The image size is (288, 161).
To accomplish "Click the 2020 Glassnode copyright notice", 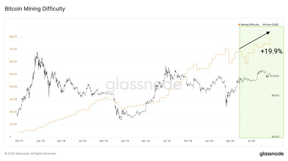I will point(30,153).
